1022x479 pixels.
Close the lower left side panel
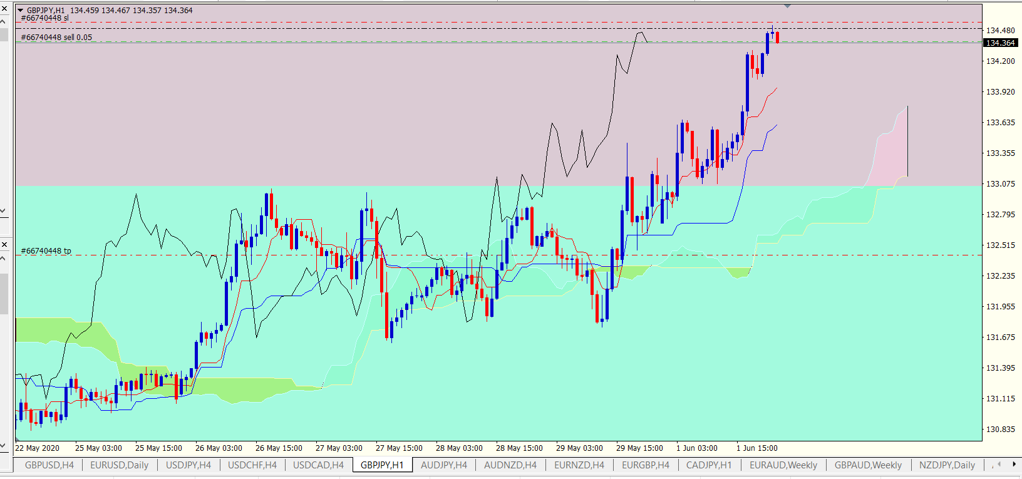click(4, 244)
